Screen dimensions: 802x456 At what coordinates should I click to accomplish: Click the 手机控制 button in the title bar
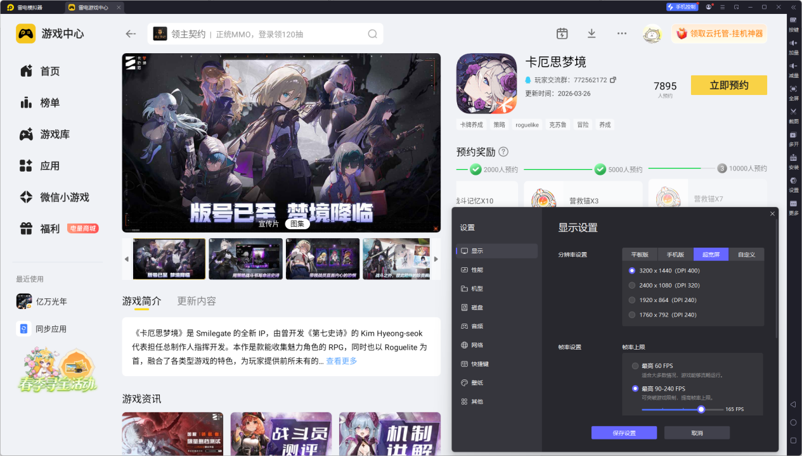click(682, 7)
